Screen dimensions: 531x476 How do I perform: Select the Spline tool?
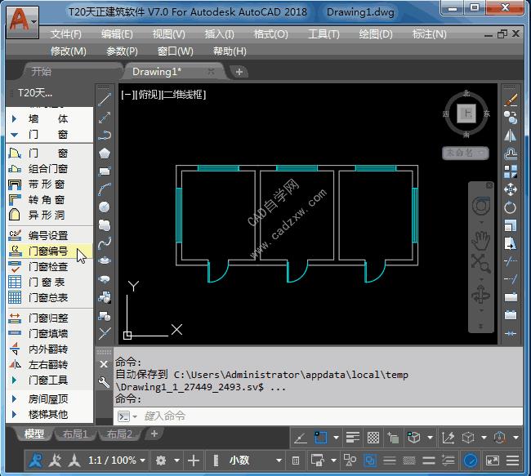pos(105,242)
